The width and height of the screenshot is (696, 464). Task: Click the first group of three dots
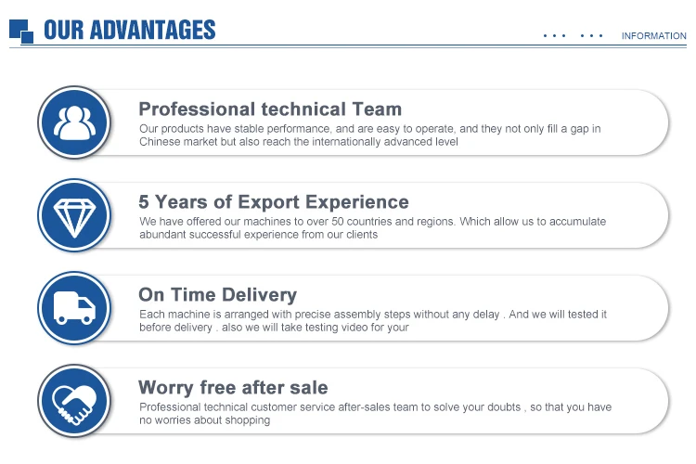(554, 36)
